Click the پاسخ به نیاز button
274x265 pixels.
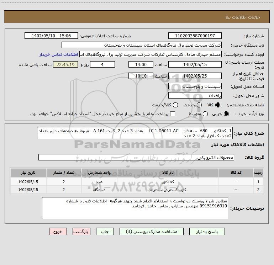click(x=207, y=232)
